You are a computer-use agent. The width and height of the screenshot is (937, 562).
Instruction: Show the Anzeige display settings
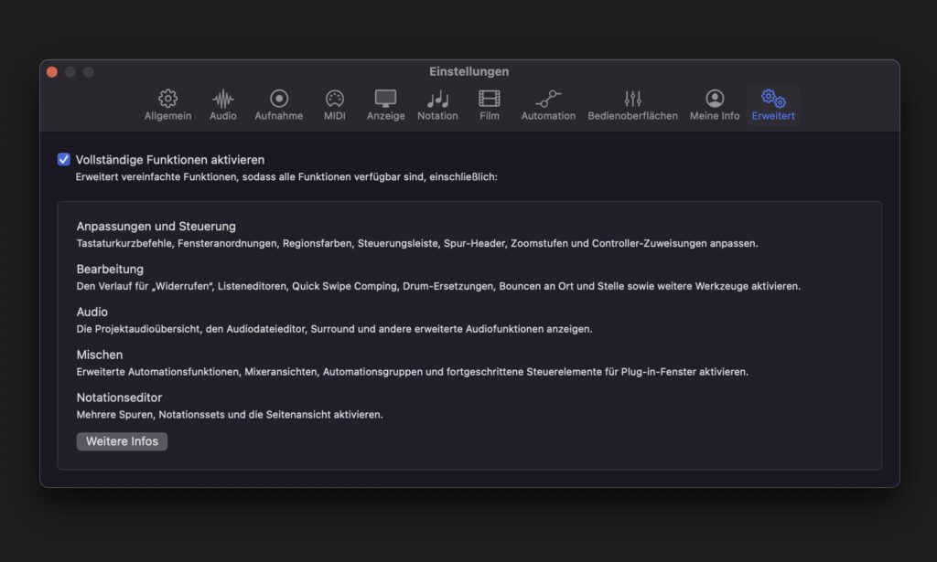385,105
